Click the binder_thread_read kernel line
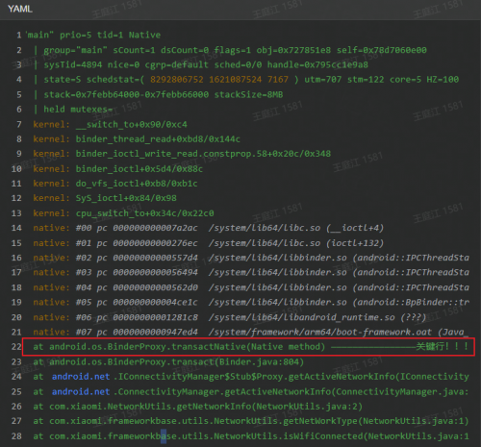This screenshot has height=447, width=481. [x=137, y=139]
